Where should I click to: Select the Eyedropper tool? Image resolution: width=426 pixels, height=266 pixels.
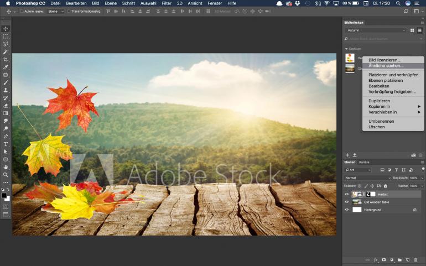(6, 67)
